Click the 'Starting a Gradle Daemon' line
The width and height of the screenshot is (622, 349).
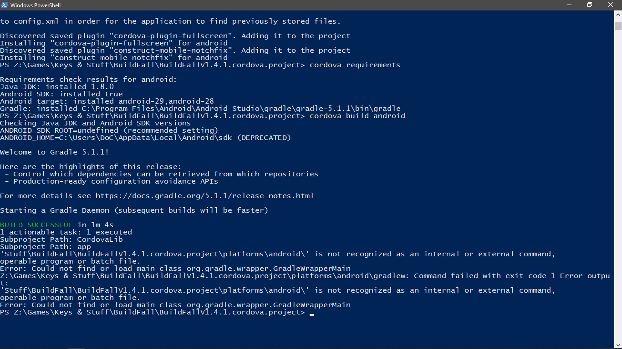click(134, 210)
